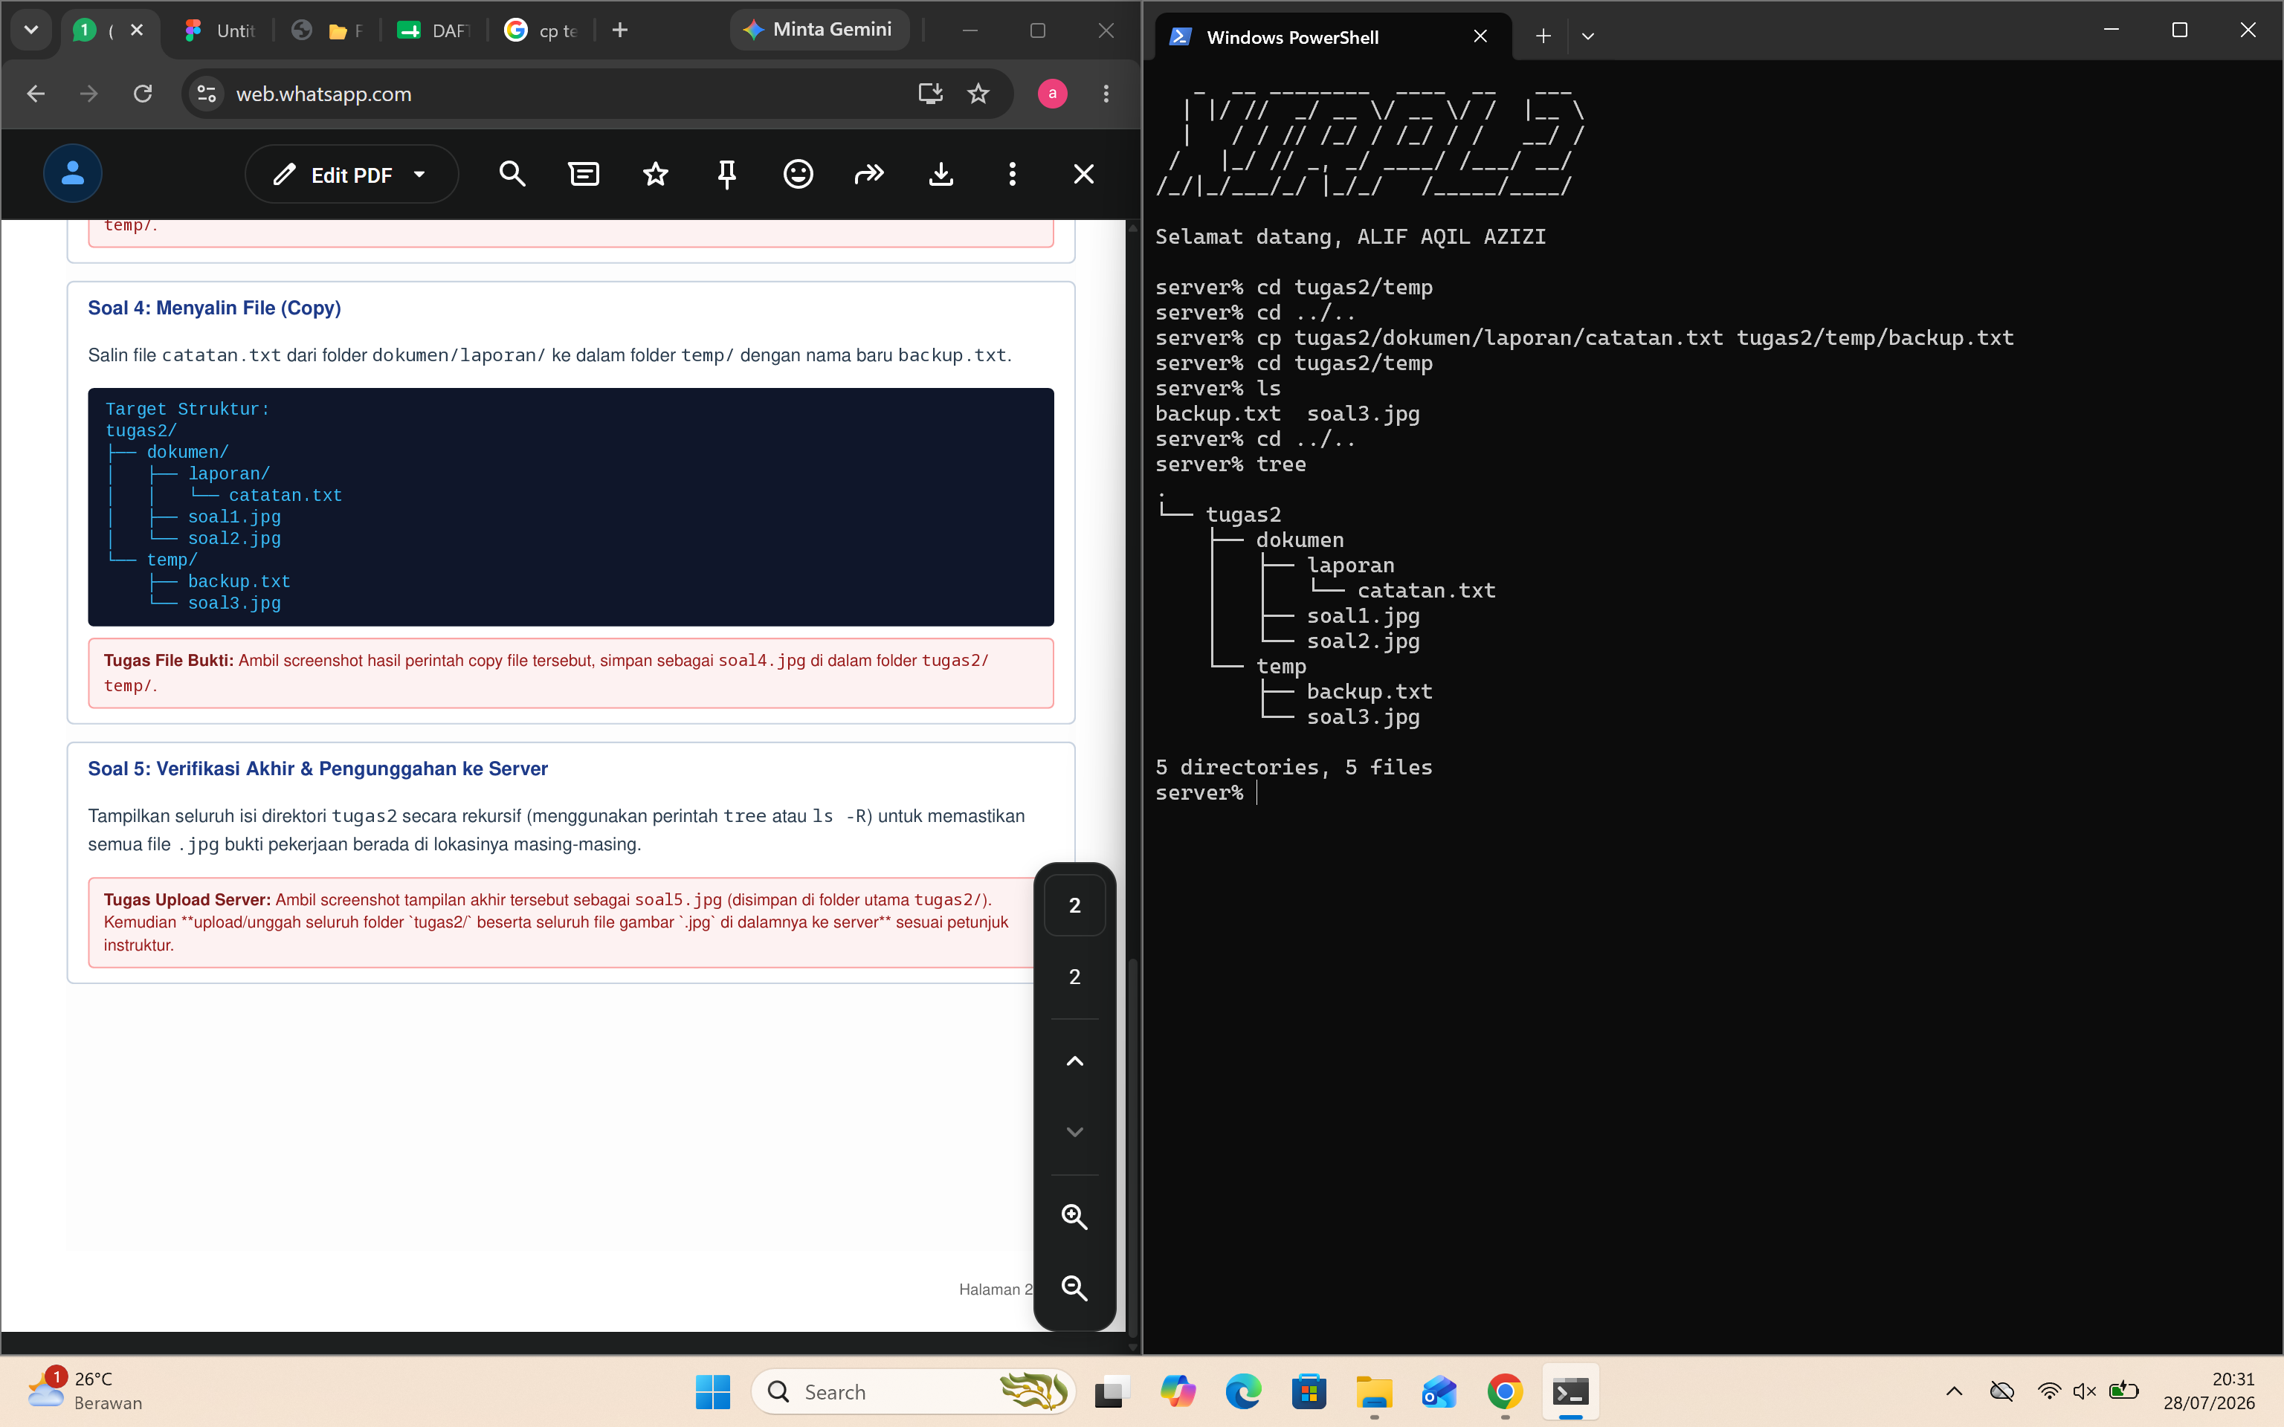Open Microsoft Store from the taskbar

point(1309,1392)
